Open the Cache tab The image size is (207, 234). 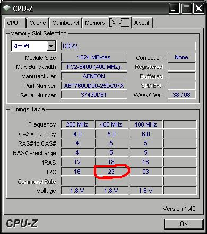38,23
